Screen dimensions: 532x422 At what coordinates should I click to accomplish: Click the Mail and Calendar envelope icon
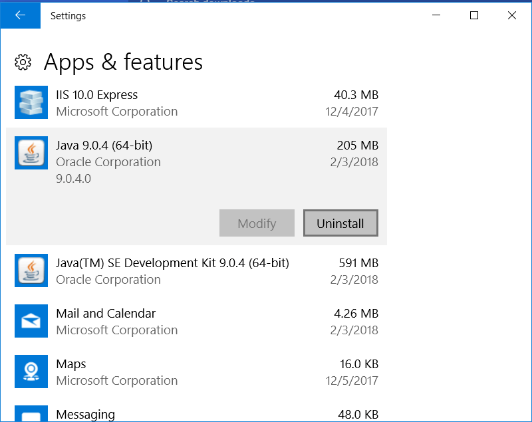[x=31, y=321]
